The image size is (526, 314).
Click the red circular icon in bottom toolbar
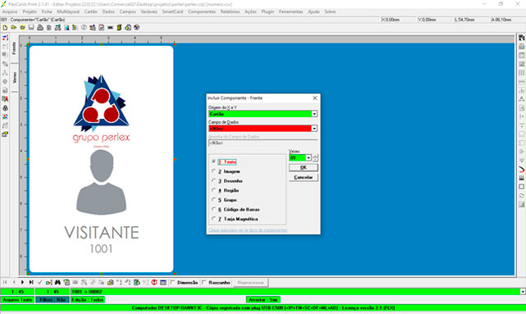(154, 283)
